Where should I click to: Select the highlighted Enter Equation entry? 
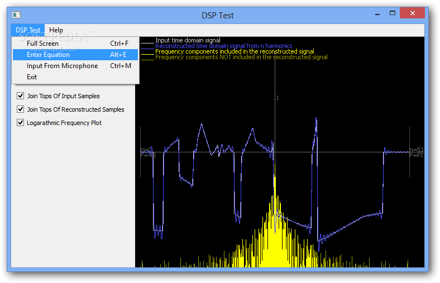[x=48, y=55]
